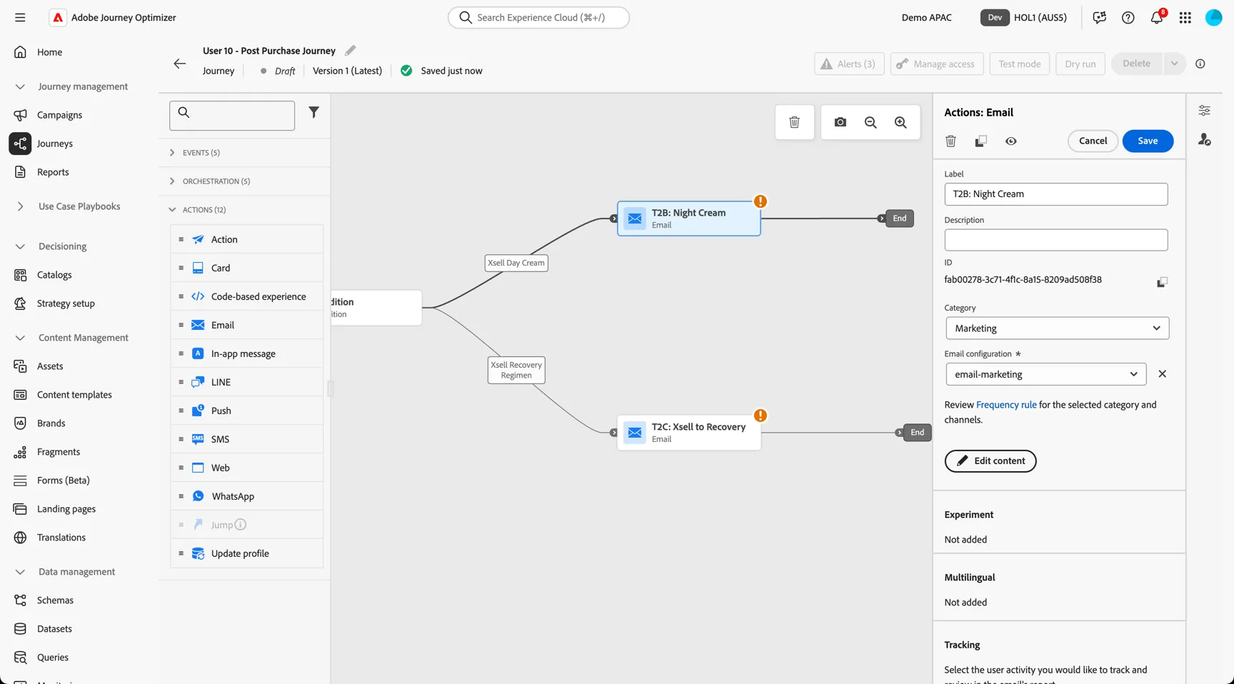Open the Category dropdown
Screen dimensions: 1234x684
pyautogui.click(x=1057, y=328)
